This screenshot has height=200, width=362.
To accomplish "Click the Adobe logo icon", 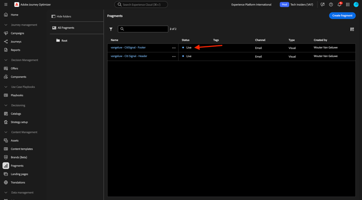I will [16, 4].
